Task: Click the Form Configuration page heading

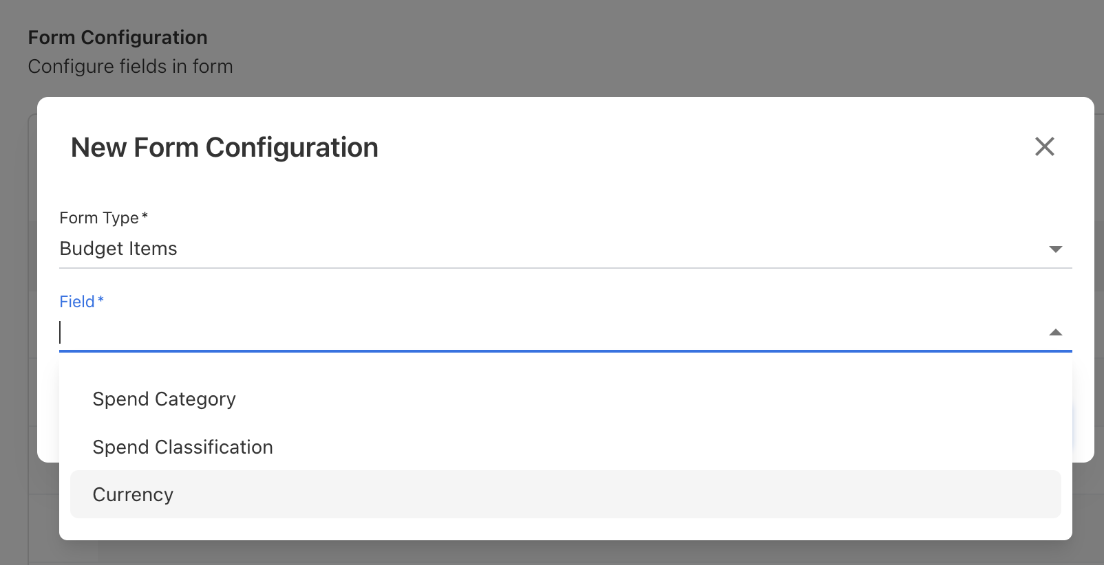Action: pos(118,37)
